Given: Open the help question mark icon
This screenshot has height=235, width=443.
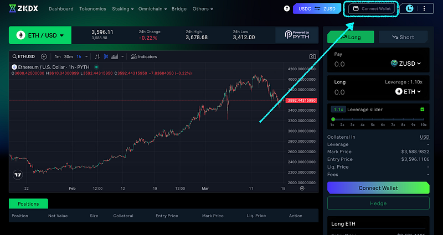Looking at the screenshot, I should click(x=286, y=9).
